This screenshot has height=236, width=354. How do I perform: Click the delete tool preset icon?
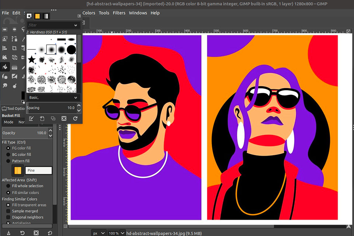pyautogui.click(x=36, y=233)
